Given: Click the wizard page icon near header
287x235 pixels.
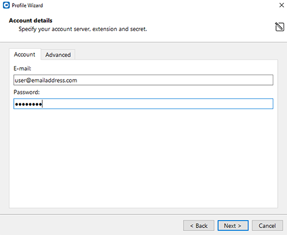Looking at the screenshot, I should [280, 27].
